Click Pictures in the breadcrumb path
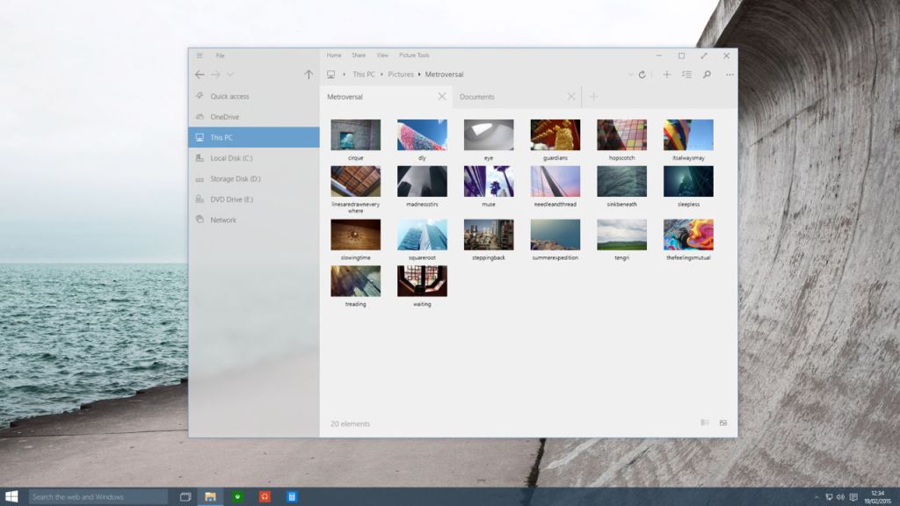The image size is (900, 506). tap(401, 75)
